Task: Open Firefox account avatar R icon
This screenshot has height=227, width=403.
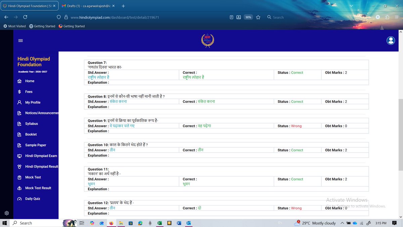Action: [x=378, y=17]
